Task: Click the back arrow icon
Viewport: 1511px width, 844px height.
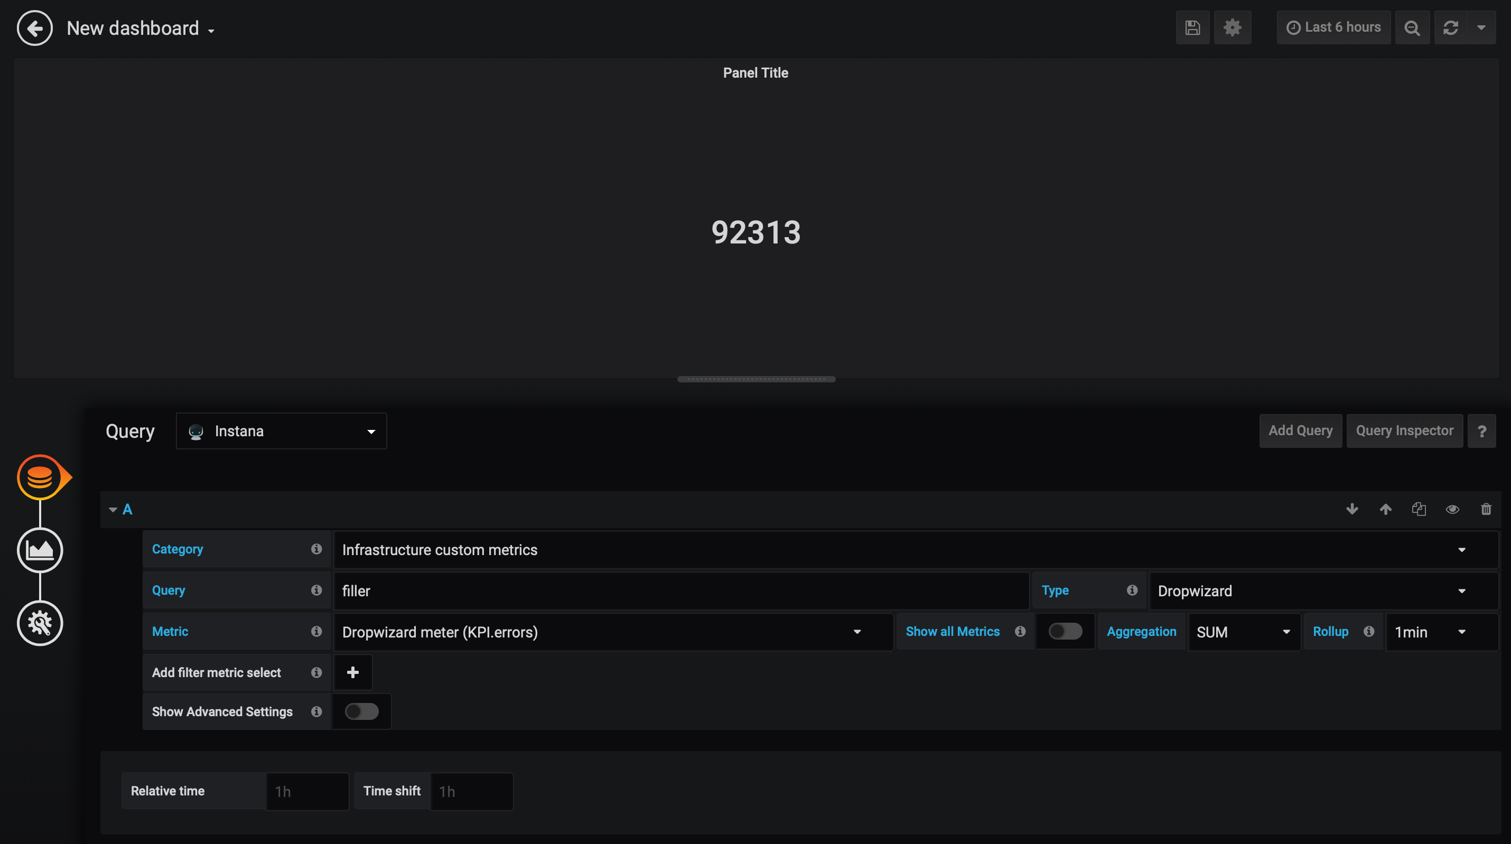Action: click(35, 27)
